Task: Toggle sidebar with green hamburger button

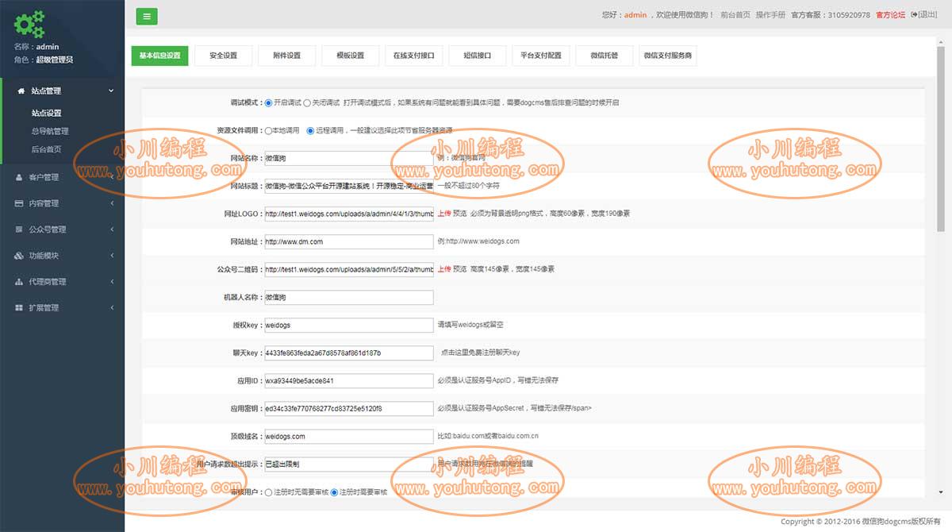Action: click(148, 15)
